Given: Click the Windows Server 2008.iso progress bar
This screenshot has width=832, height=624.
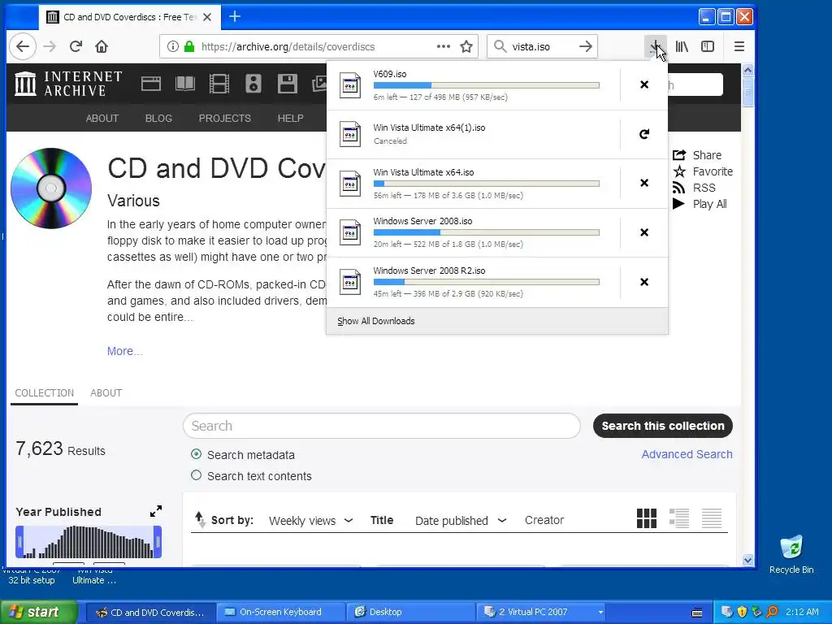Looking at the screenshot, I should [x=487, y=232].
